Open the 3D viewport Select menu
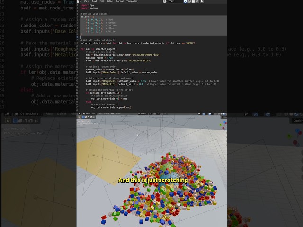The image size is (303, 227). click(x=107, y=113)
